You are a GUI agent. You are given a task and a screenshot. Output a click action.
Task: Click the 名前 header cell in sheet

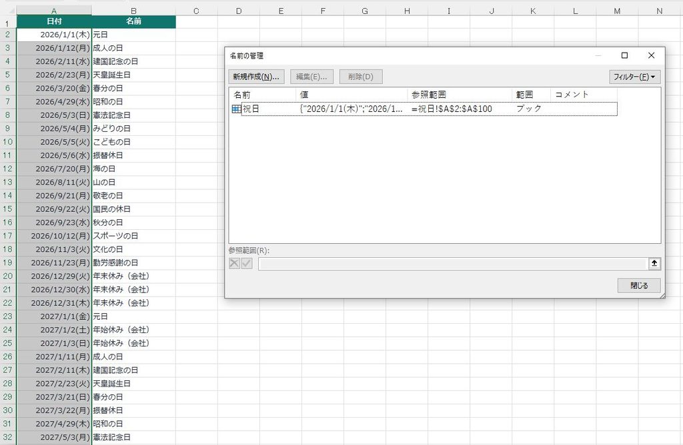click(133, 21)
